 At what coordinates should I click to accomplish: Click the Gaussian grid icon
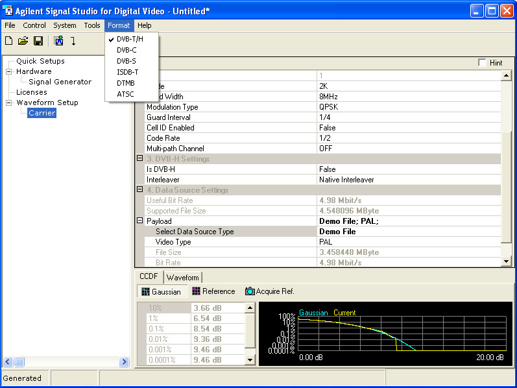click(145, 292)
